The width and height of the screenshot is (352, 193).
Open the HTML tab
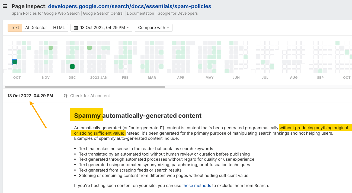pos(59,27)
